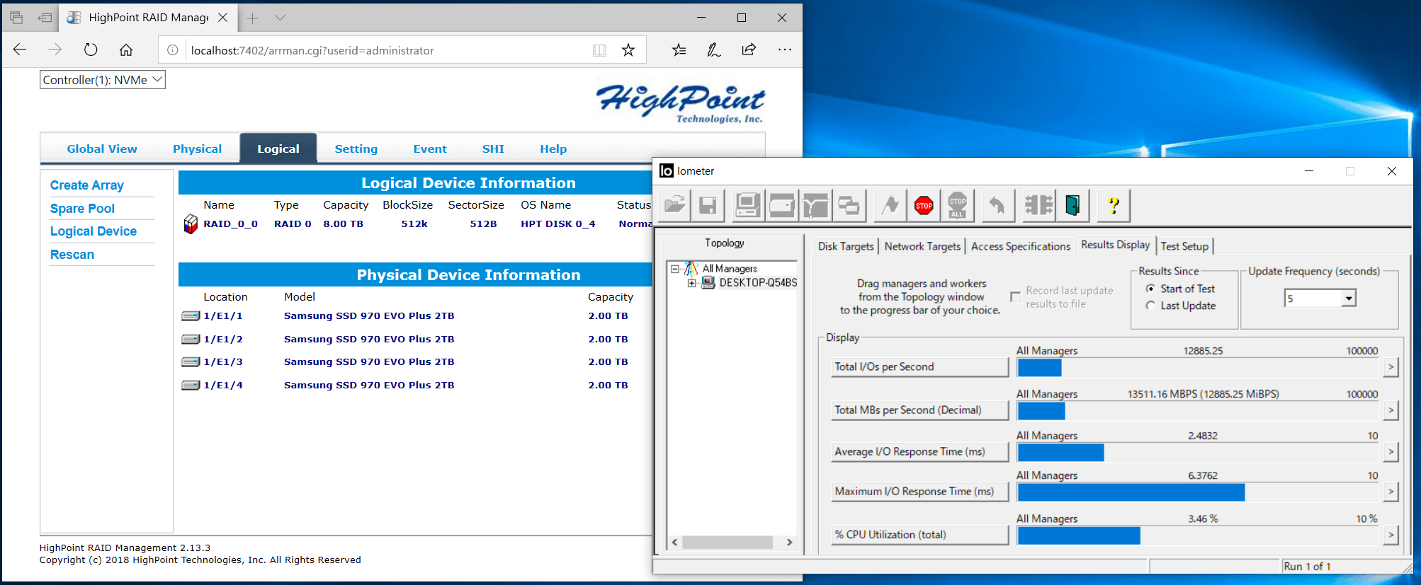Click arrow beside Total I/Os per Second bar

[1391, 367]
